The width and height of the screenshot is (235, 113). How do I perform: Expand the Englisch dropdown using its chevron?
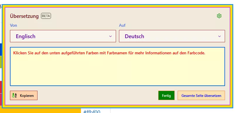tap(110, 36)
